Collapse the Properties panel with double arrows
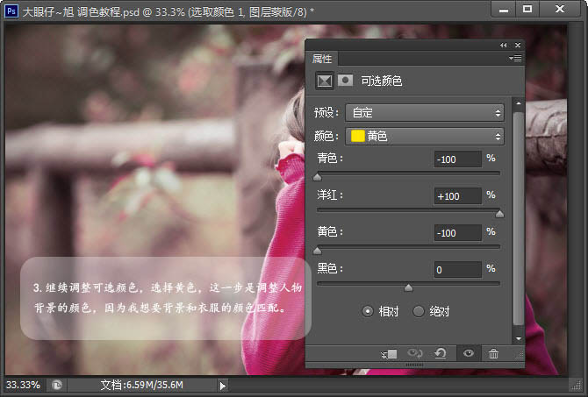 (503, 45)
